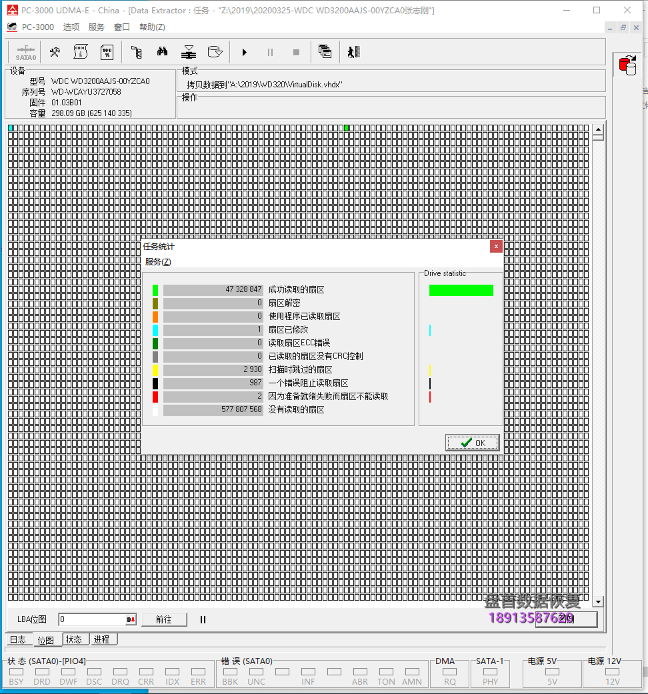Open the 选项 menu in menu bar
The image size is (648, 694).
[x=71, y=27]
